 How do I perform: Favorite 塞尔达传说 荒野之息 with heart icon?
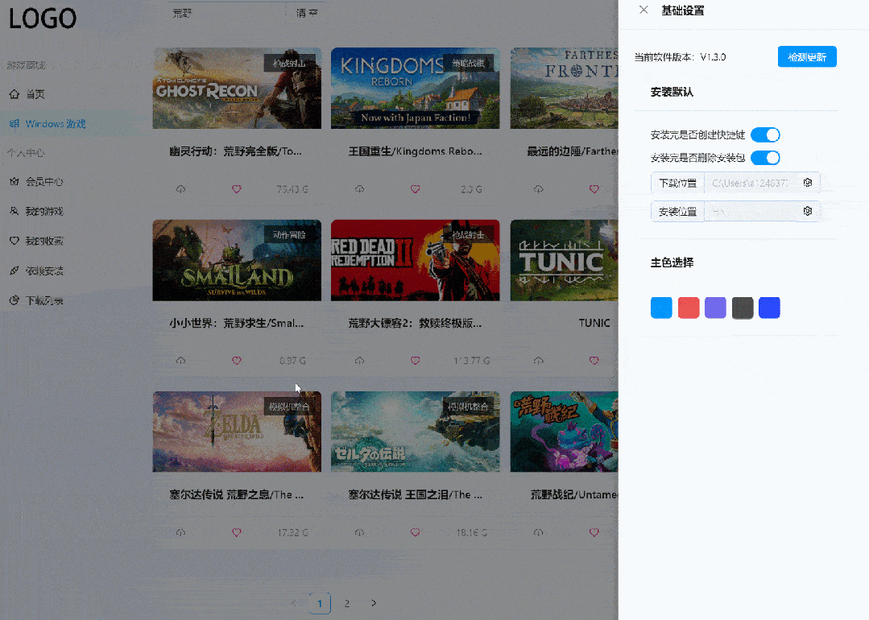click(237, 532)
